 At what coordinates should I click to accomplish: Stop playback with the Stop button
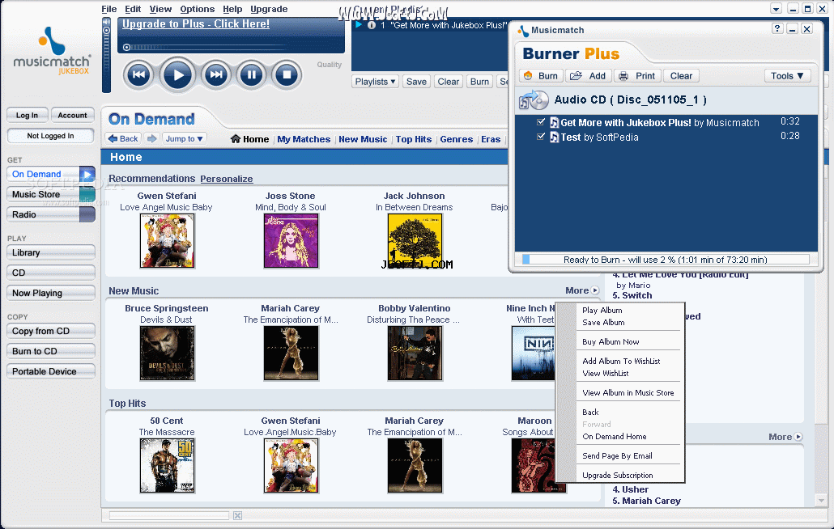286,75
